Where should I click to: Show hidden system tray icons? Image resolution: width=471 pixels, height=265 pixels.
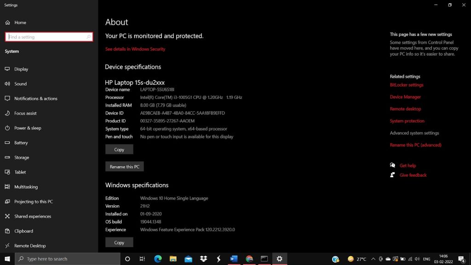373,259
